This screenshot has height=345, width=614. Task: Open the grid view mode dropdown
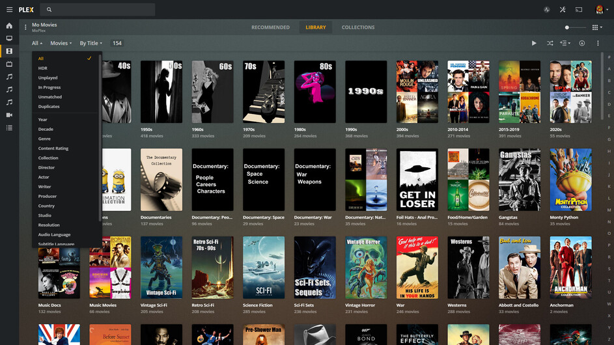pos(597,27)
